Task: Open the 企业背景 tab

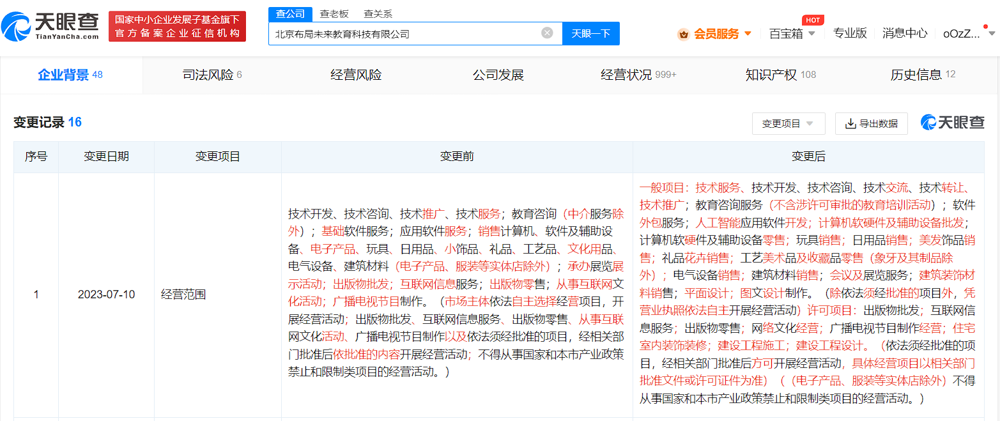Action: tap(70, 75)
